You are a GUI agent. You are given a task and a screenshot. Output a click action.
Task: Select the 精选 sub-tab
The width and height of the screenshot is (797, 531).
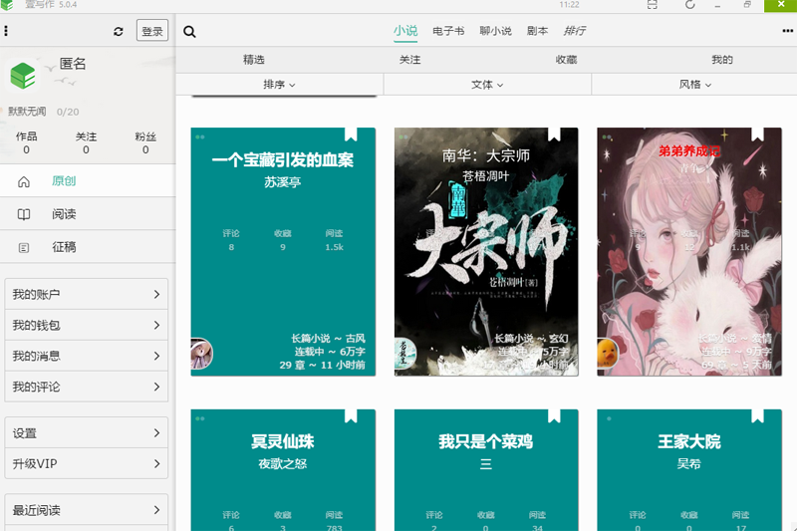coord(254,60)
